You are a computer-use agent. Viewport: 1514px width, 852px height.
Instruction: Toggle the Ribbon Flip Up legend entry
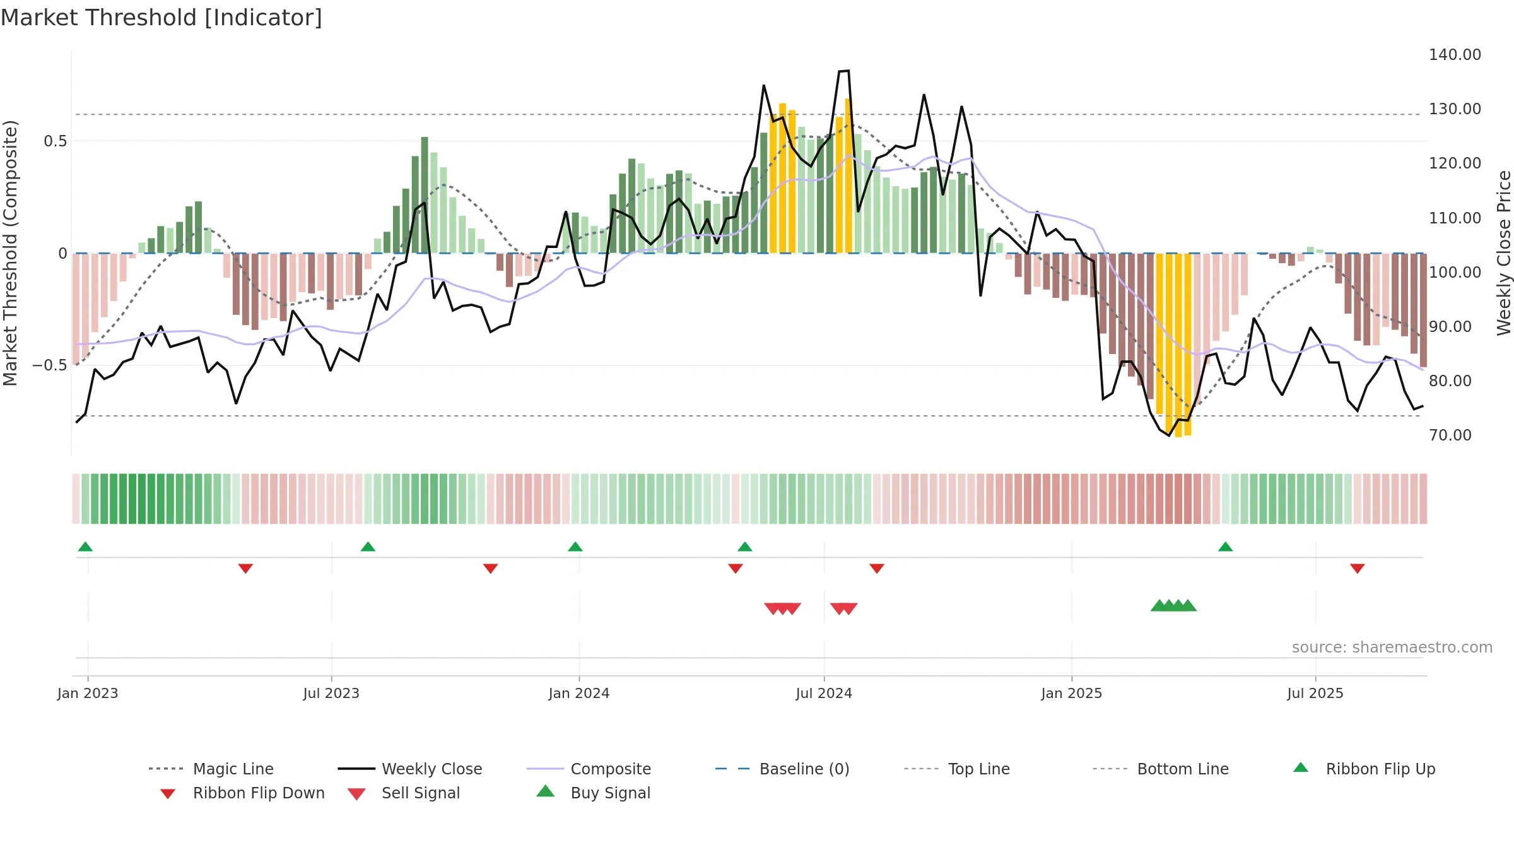coord(1364,769)
